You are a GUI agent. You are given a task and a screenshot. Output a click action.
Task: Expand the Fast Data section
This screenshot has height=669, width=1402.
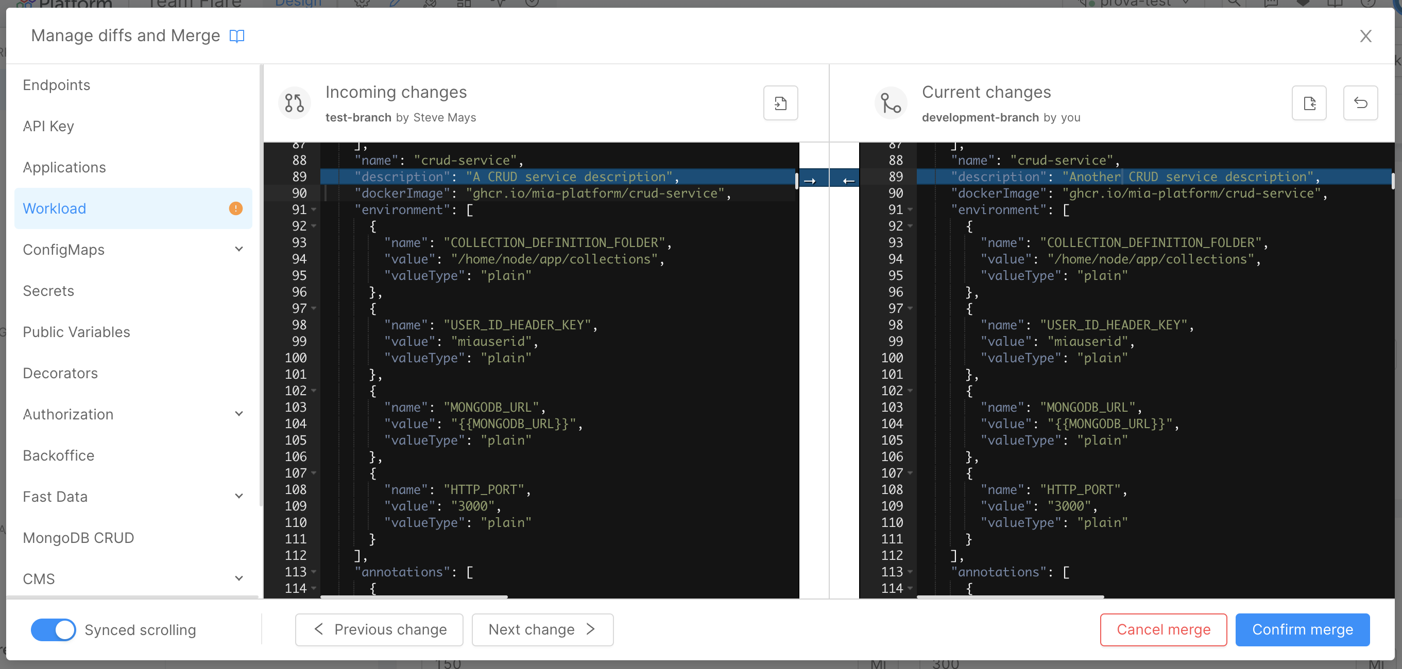(x=238, y=496)
